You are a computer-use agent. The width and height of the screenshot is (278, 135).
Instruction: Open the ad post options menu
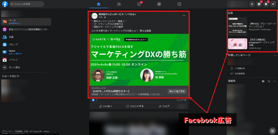184,15
